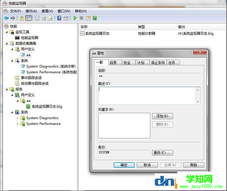Toggle the show/hide console tree icon
The height and width of the screenshot is (191, 227).
tap(29, 18)
